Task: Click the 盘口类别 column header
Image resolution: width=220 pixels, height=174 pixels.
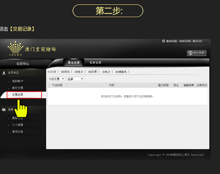Action: pyautogui.click(x=163, y=85)
